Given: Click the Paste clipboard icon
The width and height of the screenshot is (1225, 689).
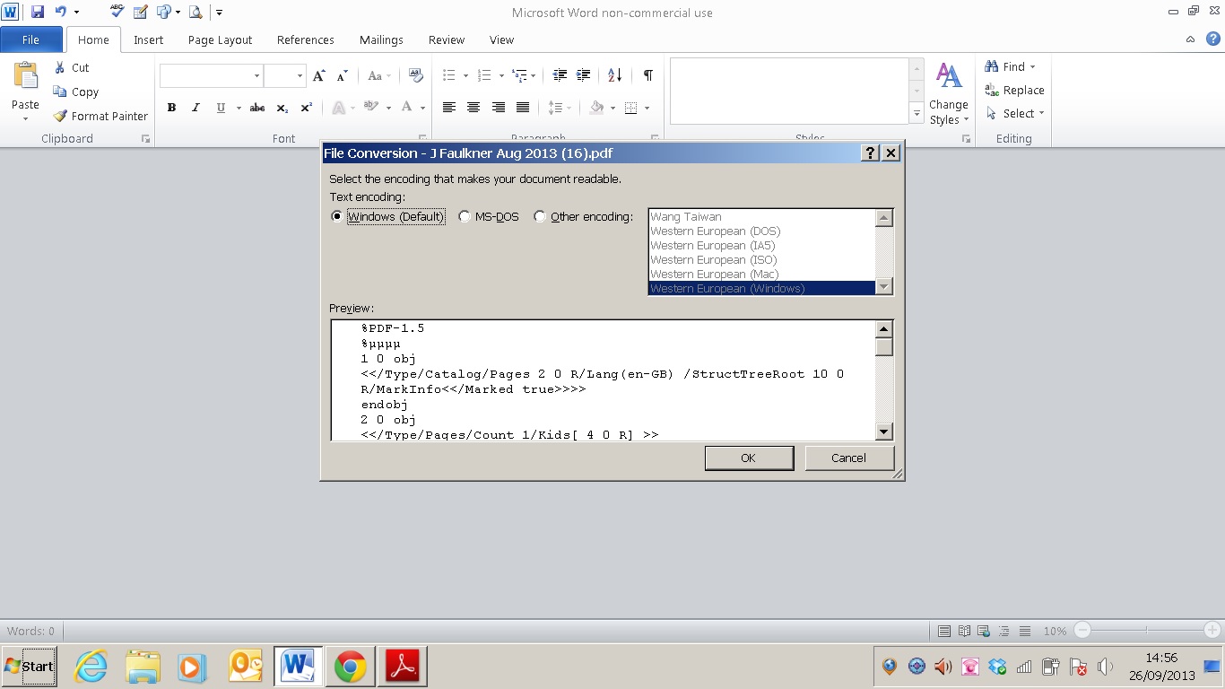Looking at the screenshot, I should (25, 75).
